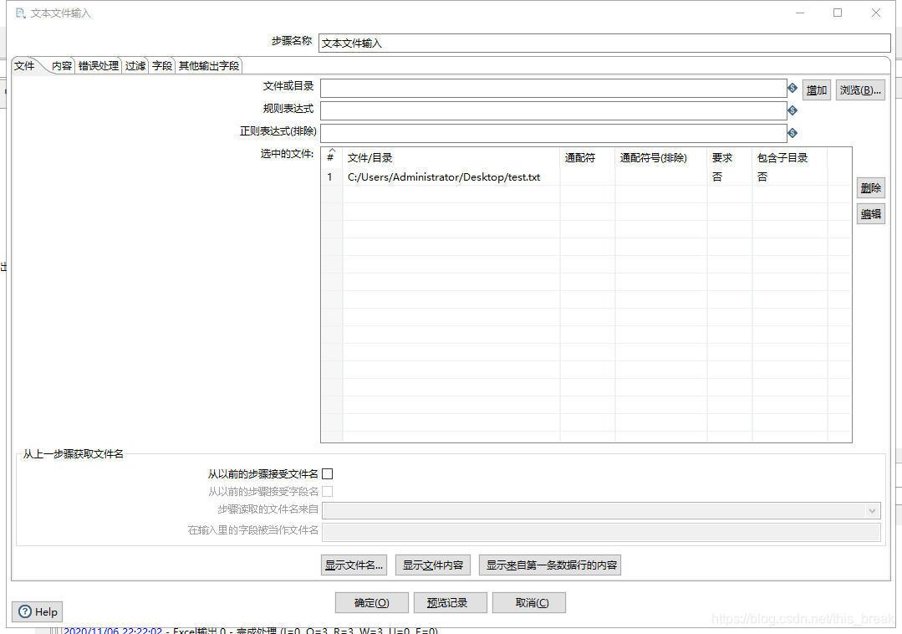Switch to the 内容 tab

click(60, 65)
